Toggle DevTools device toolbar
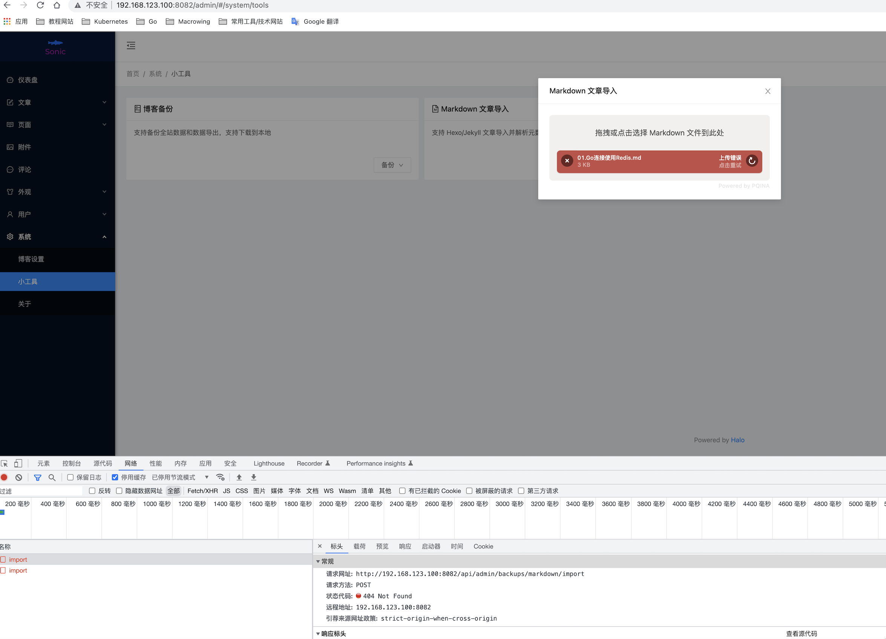886x639 pixels. point(18,463)
